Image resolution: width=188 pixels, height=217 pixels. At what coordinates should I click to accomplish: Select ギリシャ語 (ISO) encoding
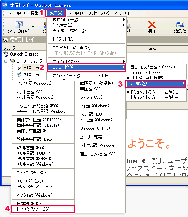pos(43,181)
